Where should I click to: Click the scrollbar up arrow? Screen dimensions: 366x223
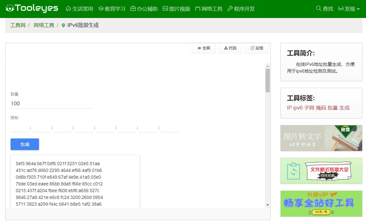(267, 67)
